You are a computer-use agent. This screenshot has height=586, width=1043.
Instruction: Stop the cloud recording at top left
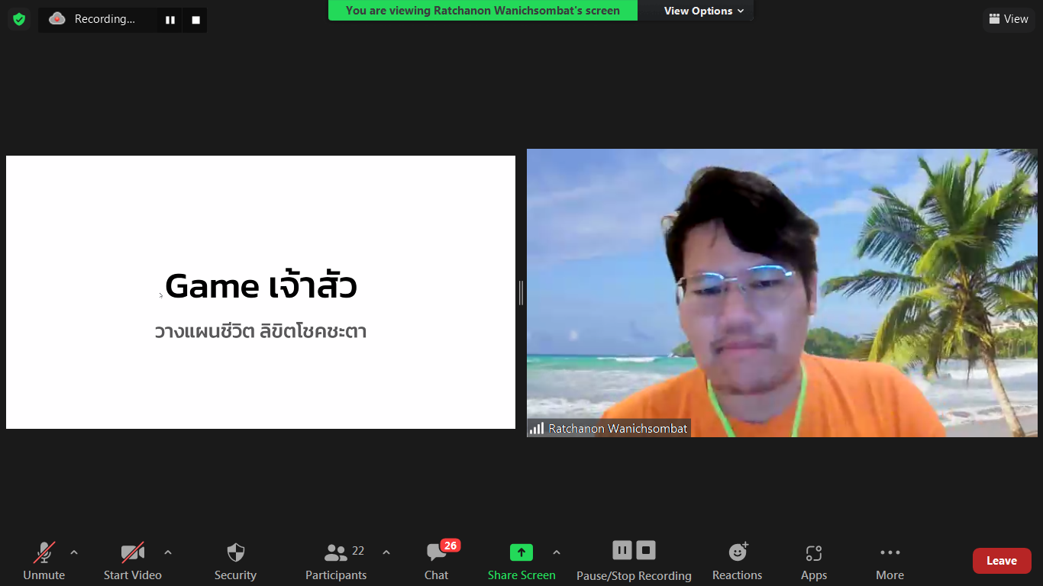195,20
